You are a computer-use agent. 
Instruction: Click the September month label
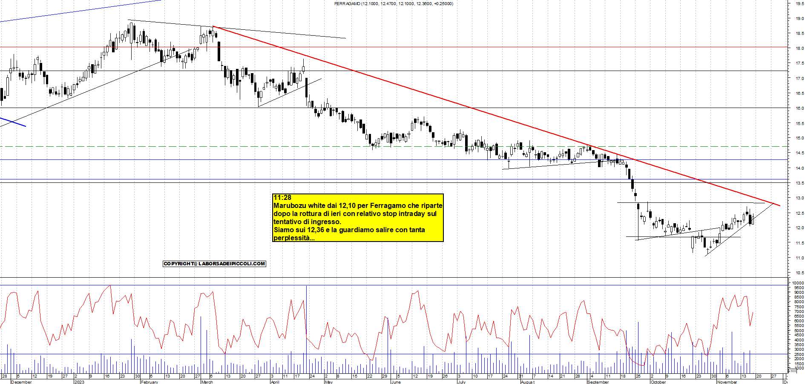click(598, 382)
